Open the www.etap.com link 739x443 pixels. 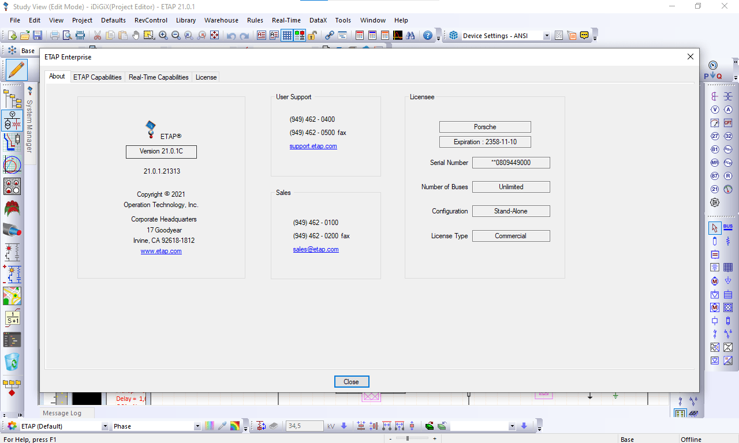coord(161,251)
